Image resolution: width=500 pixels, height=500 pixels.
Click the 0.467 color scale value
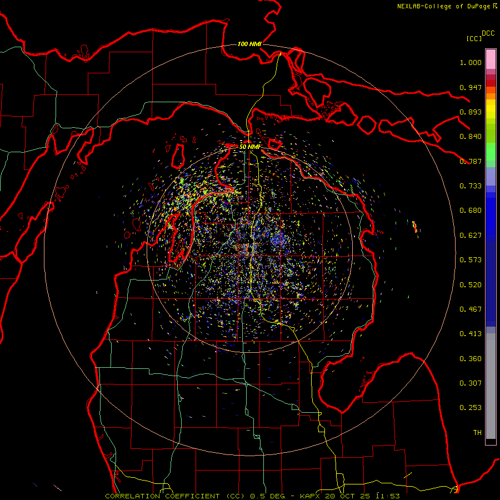click(x=471, y=309)
